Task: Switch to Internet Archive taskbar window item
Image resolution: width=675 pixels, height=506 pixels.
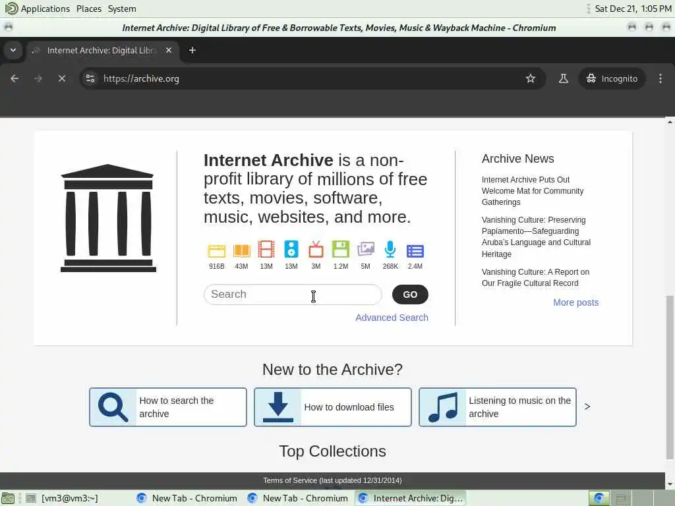Action: point(411,498)
